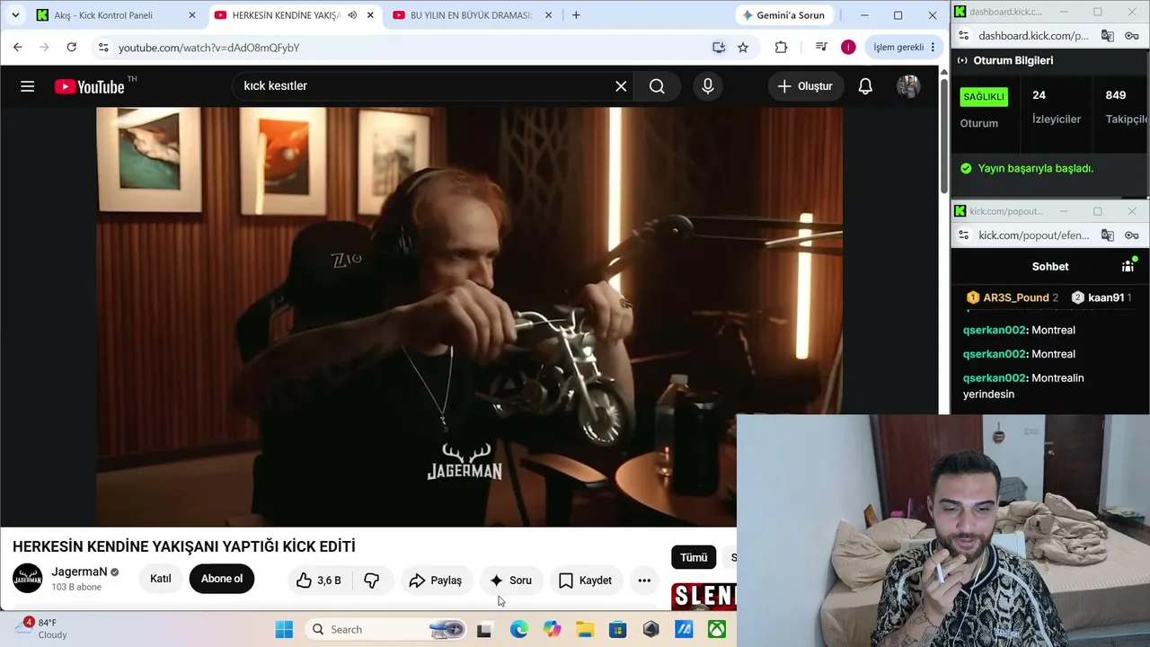
Task: Click the SAĞLIKLI session status badge
Action: (x=984, y=96)
